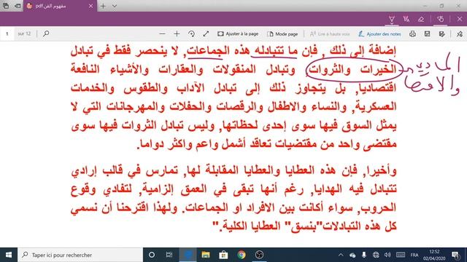The height and width of the screenshot is (262, 467).
Task: Show the tabs you've set aside
Action: [x=6, y=6]
